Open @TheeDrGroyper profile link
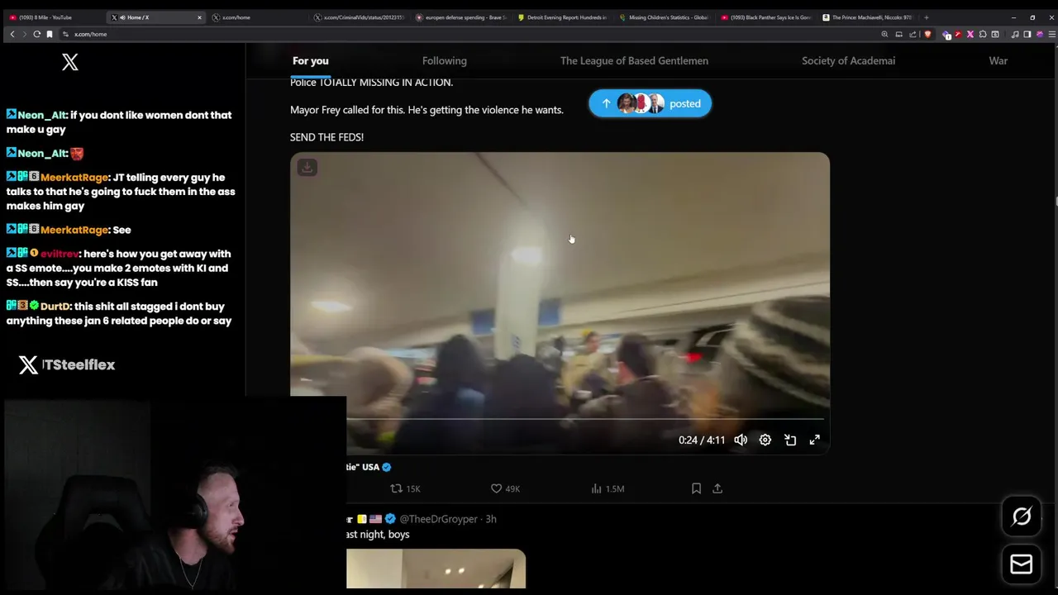Viewport: 1058px width, 595px height. [x=438, y=519]
